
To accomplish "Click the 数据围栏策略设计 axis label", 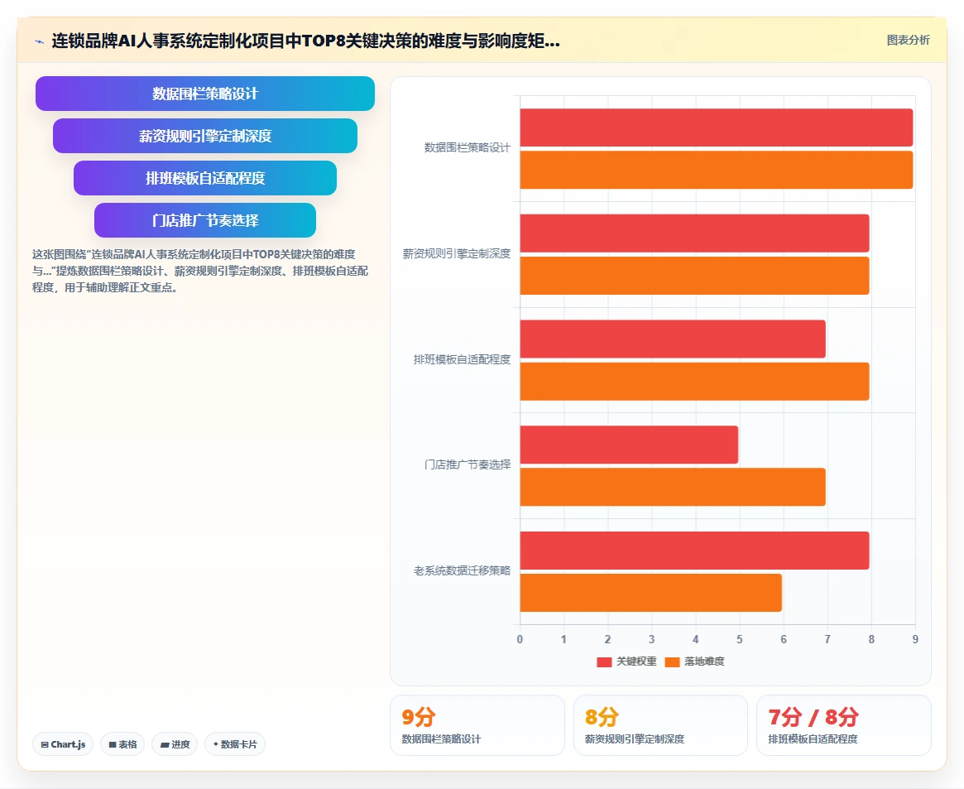I will click(468, 147).
